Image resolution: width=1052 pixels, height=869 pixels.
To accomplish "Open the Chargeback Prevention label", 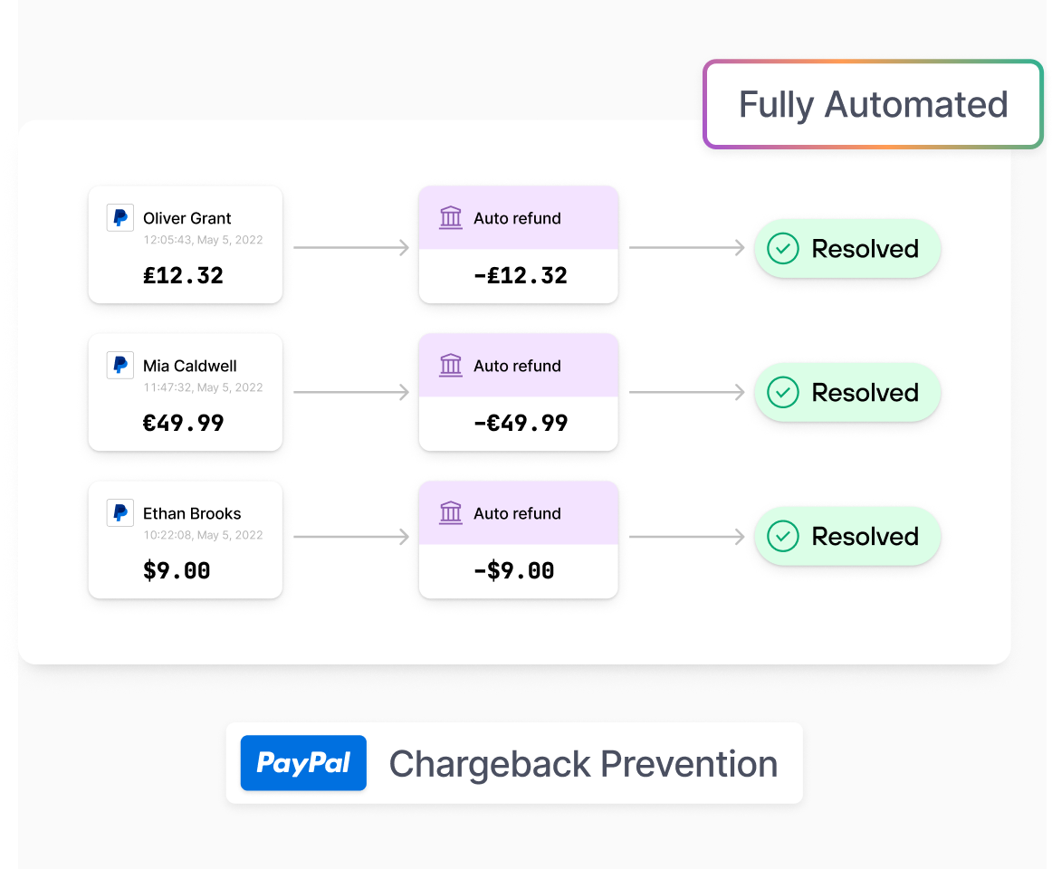I will (583, 764).
